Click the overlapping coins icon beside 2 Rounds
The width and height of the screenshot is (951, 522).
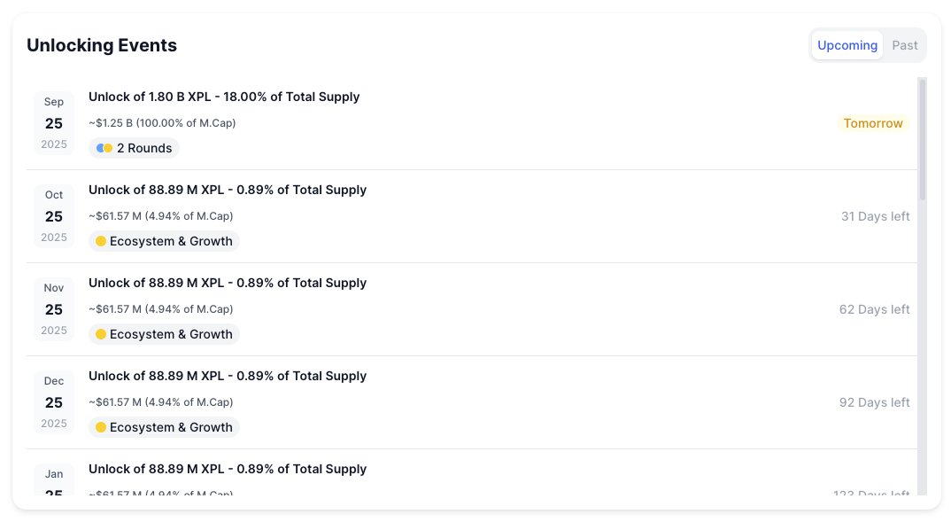point(104,148)
